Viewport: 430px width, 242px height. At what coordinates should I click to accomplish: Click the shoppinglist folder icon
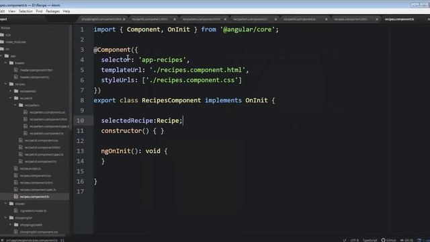click(x=11, y=218)
